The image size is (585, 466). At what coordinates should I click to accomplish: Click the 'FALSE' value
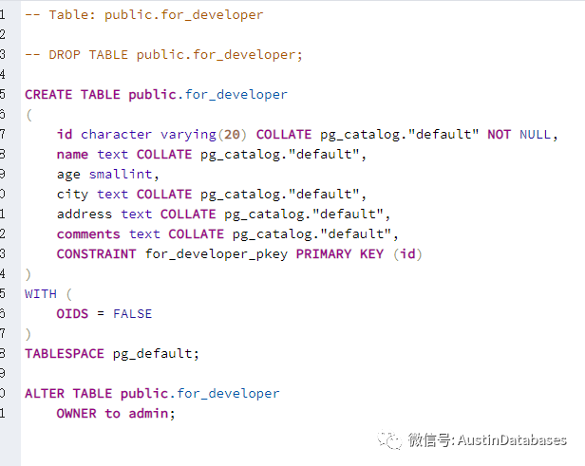(132, 314)
